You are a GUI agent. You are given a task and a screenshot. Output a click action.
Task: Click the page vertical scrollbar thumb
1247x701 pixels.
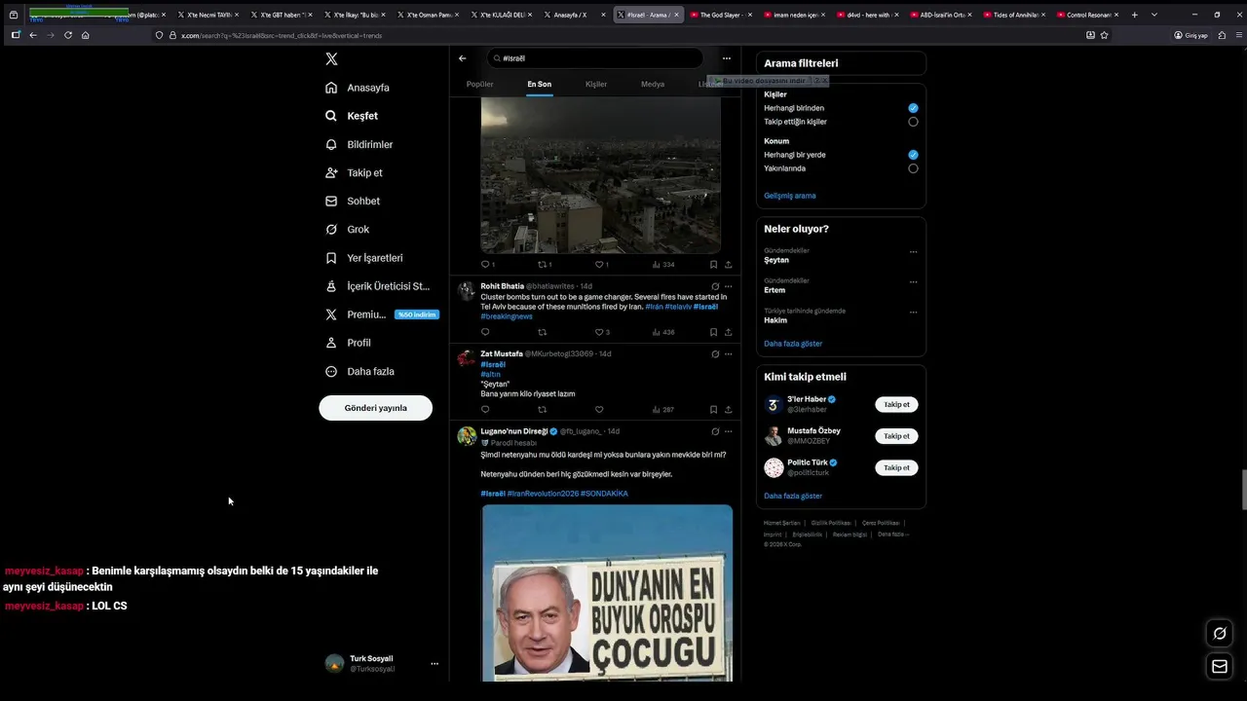1243,489
